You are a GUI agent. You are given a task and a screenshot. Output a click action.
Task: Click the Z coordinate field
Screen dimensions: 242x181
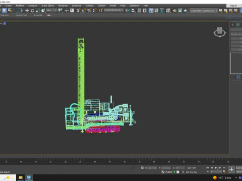click(180, 168)
